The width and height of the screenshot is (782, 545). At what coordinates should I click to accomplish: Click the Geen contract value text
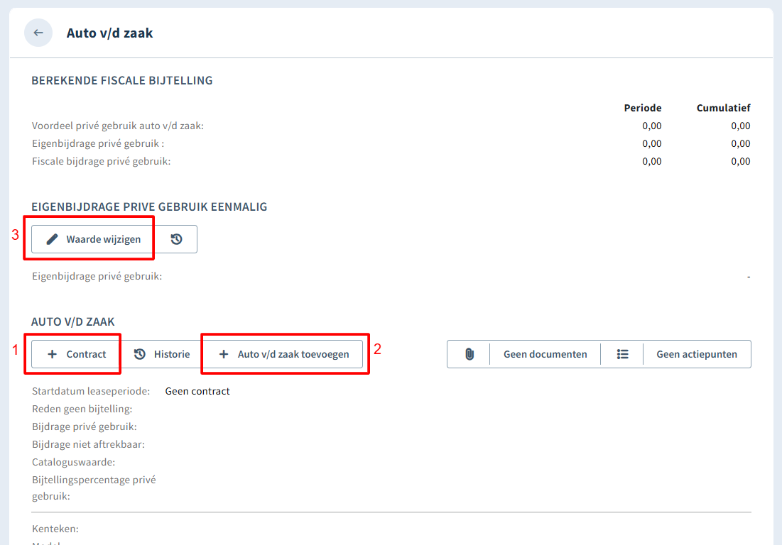[x=197, y=391]
